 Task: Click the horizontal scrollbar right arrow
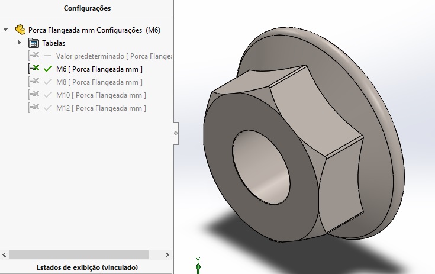click(x=167, y=254)
